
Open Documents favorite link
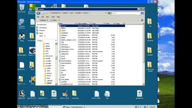click(43, 28)
